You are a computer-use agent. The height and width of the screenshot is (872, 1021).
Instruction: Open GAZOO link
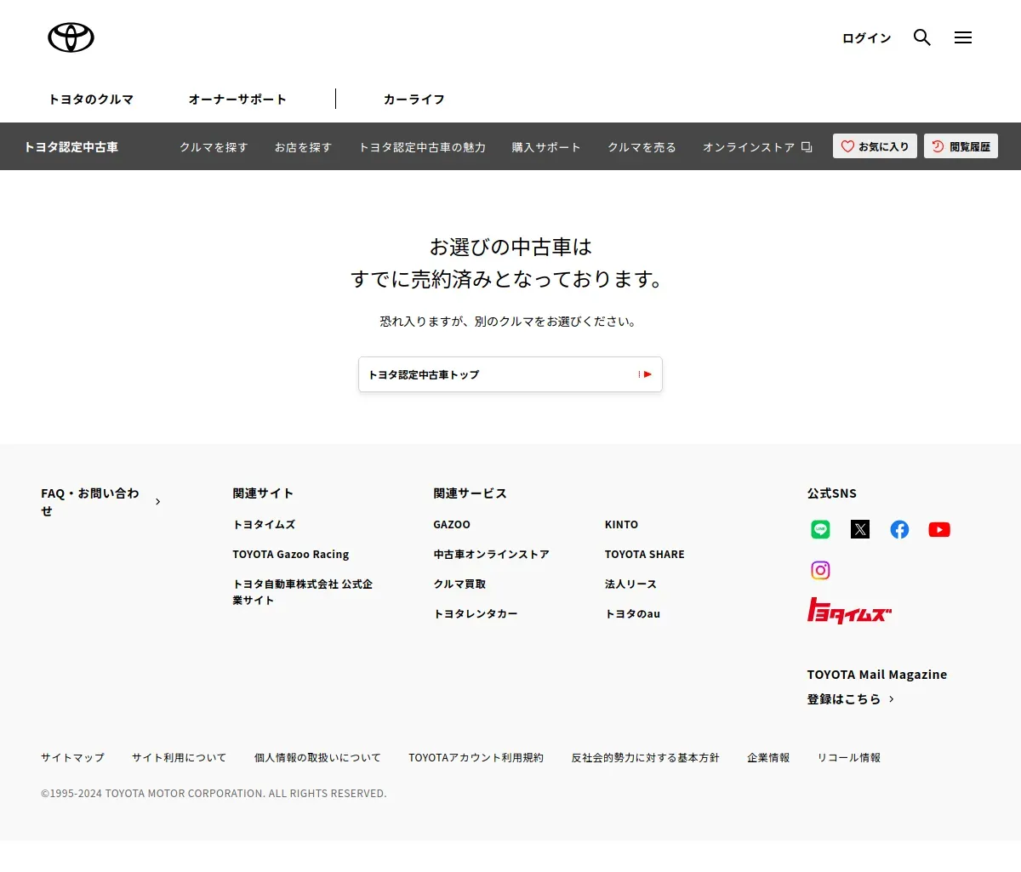tap(452, 525)
